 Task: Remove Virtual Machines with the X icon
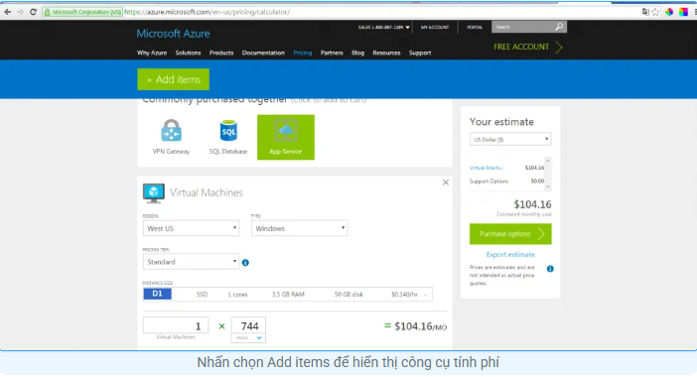click(x=446, y=183)
